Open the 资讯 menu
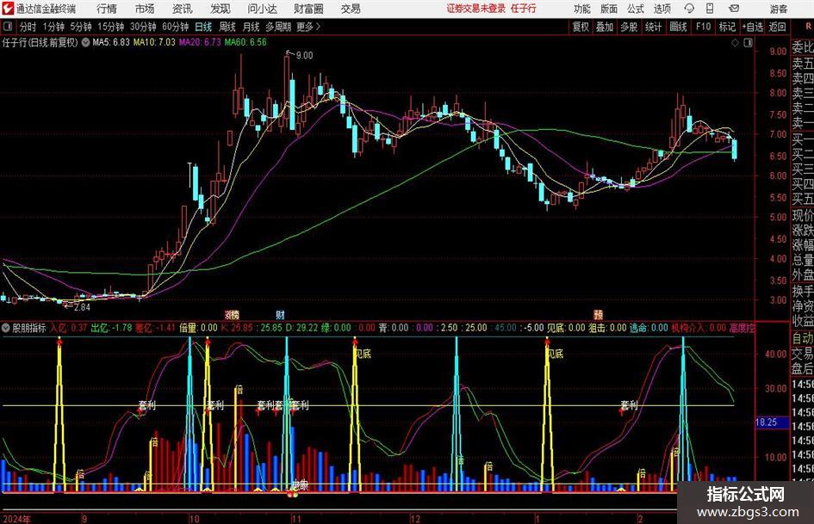814x524 pixels. tap(183, 9)
